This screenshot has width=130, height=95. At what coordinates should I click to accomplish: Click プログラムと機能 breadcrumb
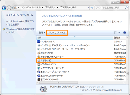click(x=68, y=8)
